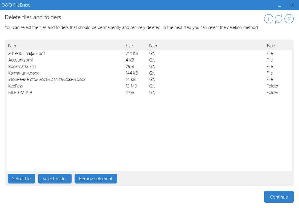Select Уточнение стоимости для таможни.docx

pyautogui.click(x=47, y=79)
